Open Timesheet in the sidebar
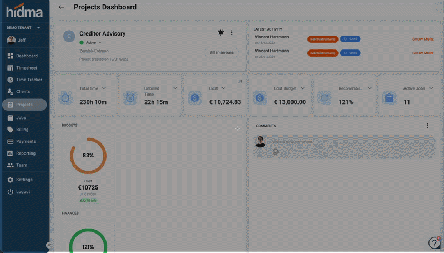 click(24, 68)
